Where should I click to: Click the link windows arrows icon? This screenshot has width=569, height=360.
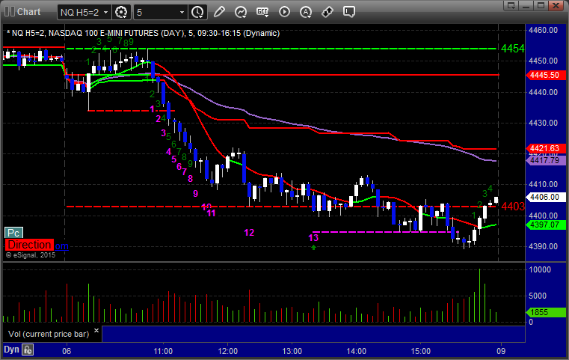click(327, 12)
